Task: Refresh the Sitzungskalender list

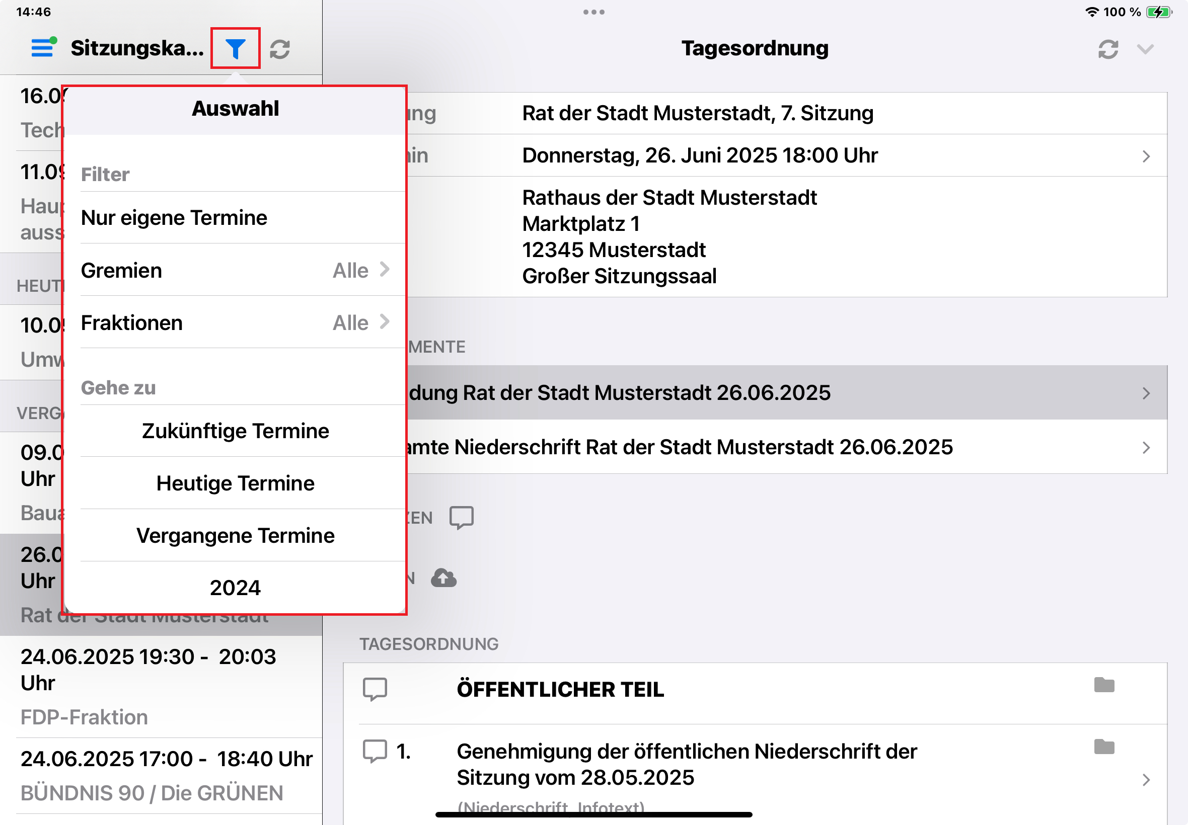Action: (x=280, y=48)
